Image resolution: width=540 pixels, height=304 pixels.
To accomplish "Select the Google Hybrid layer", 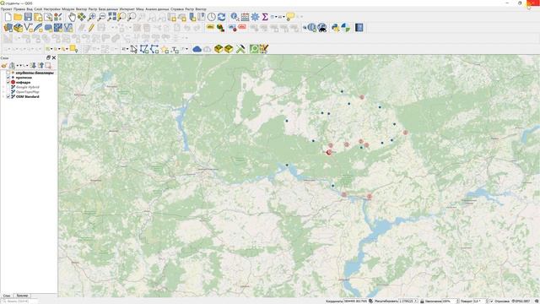I will pyautogui.click(x=28, y=87).
